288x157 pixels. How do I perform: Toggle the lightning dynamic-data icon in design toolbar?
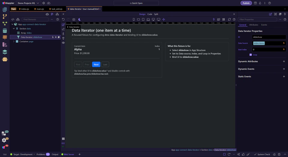coord(214,19)
